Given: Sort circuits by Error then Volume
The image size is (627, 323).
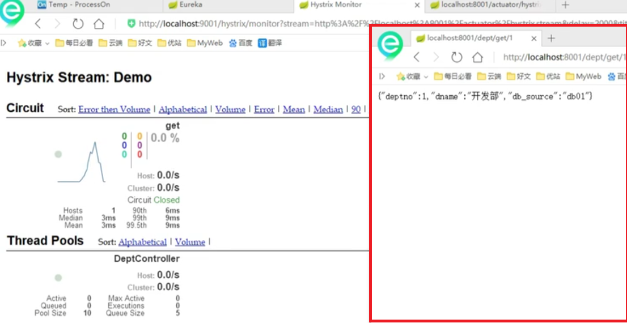Looking at the screenshot, I should [x=115, y=109].
